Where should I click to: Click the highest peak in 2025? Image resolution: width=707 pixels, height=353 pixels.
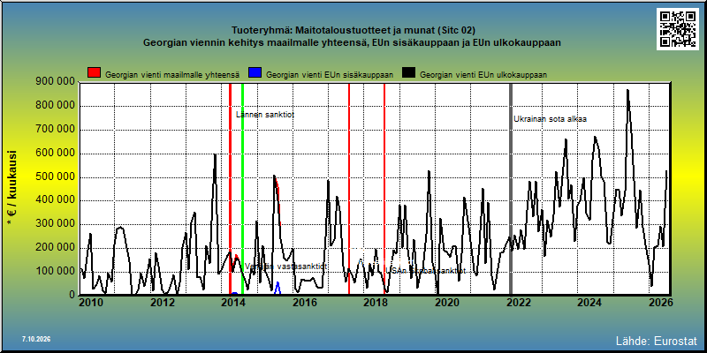(x=627, y=91)
